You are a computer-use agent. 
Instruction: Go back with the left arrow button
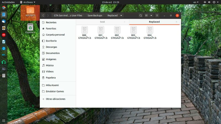[x=43, y=15]
